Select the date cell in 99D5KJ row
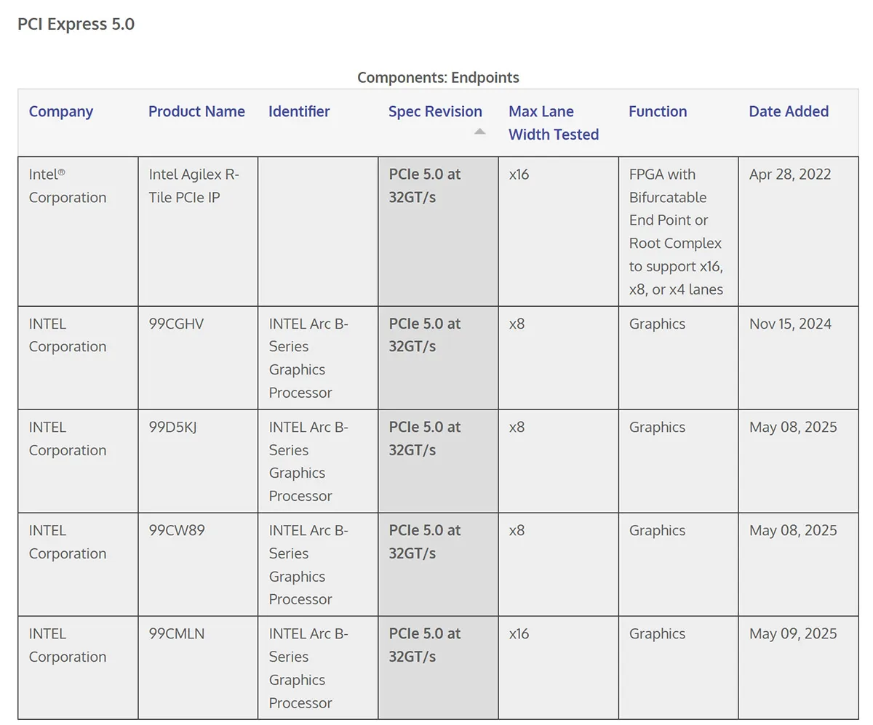 click(798, 461)
